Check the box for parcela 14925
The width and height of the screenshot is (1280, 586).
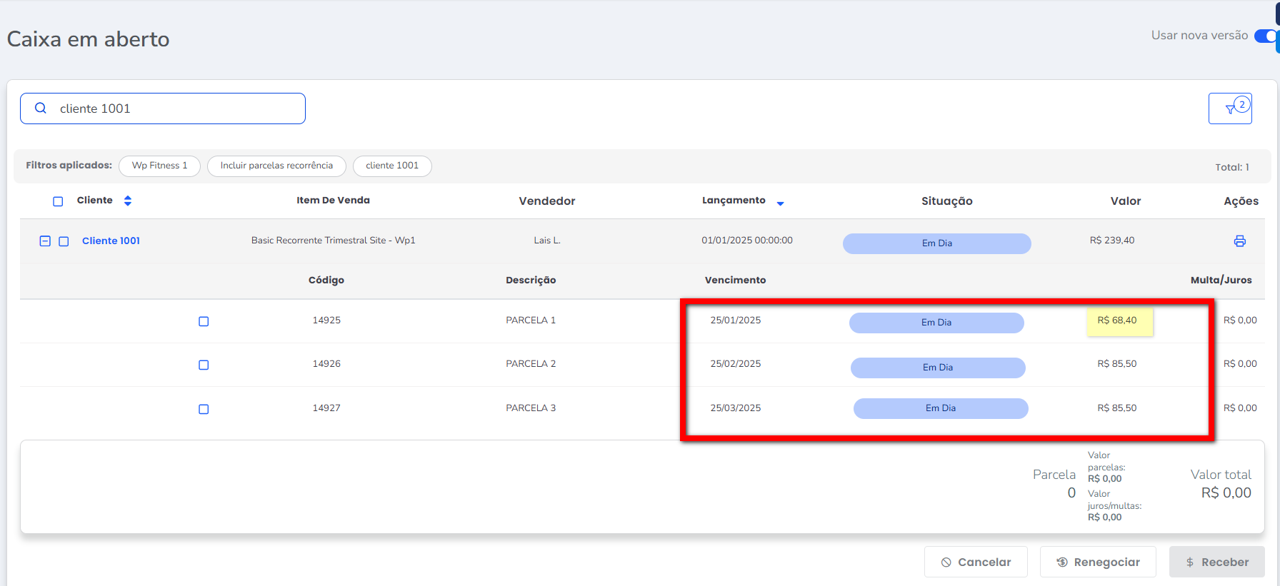pos(204,321)
